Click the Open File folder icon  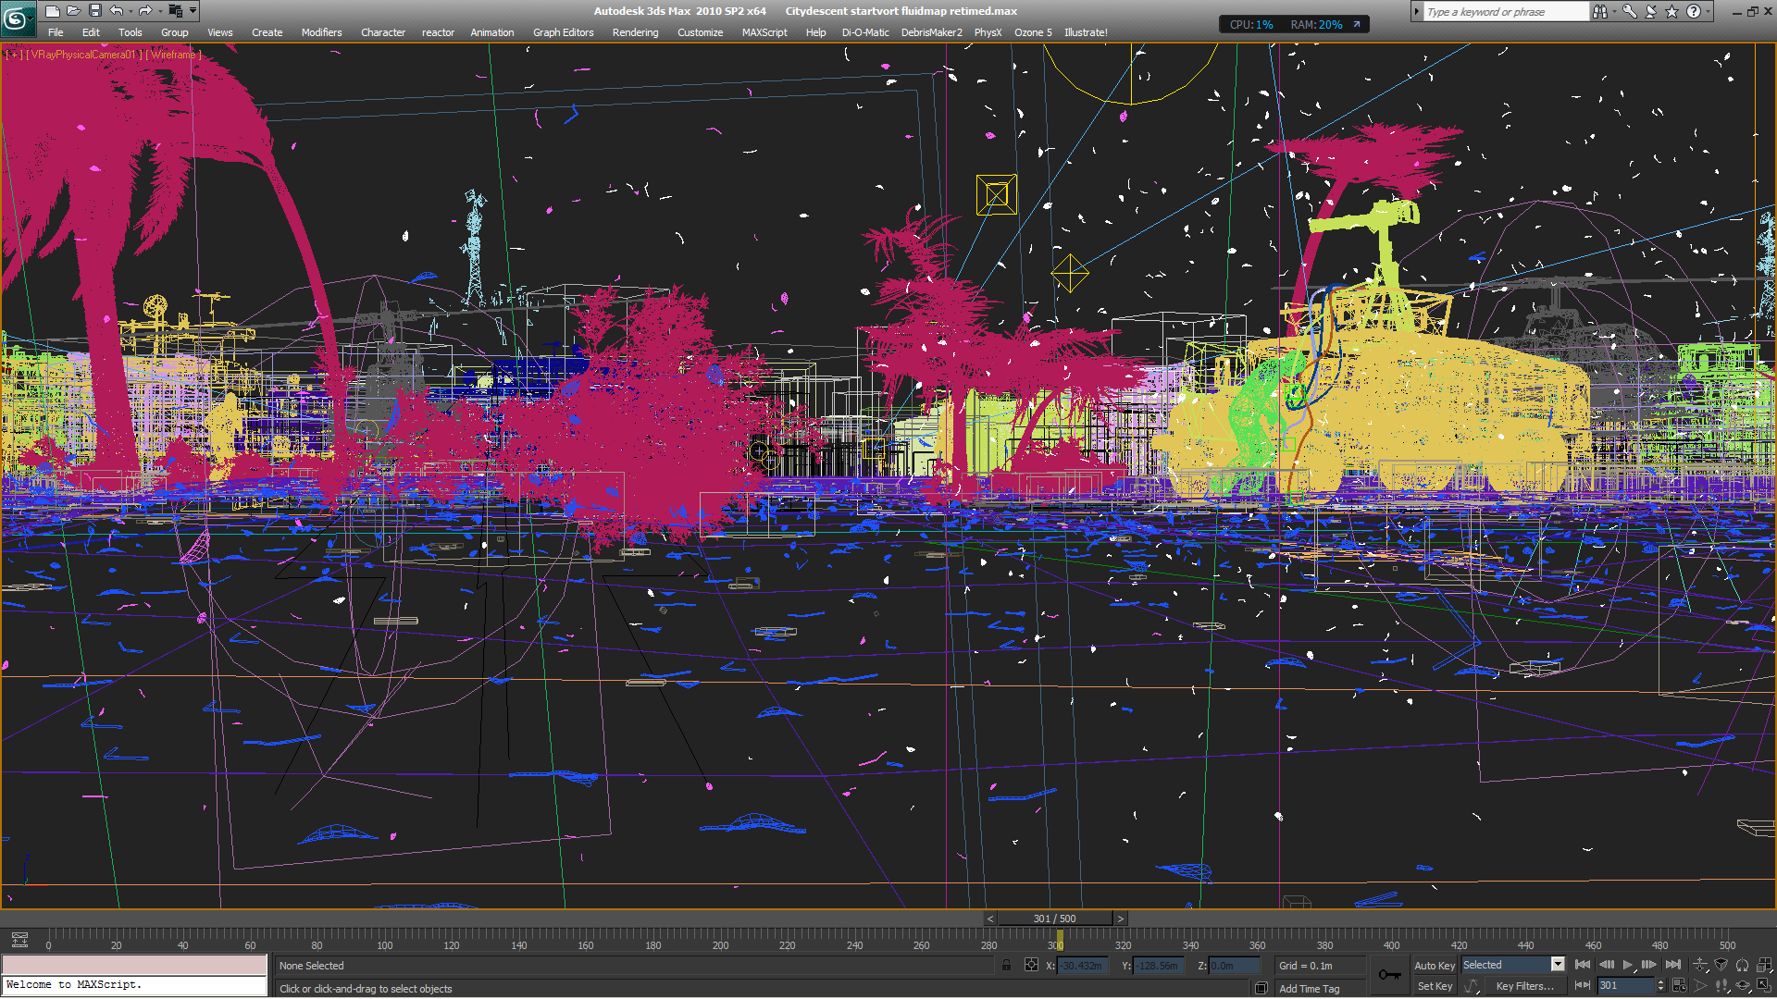[x=73, y=11]
